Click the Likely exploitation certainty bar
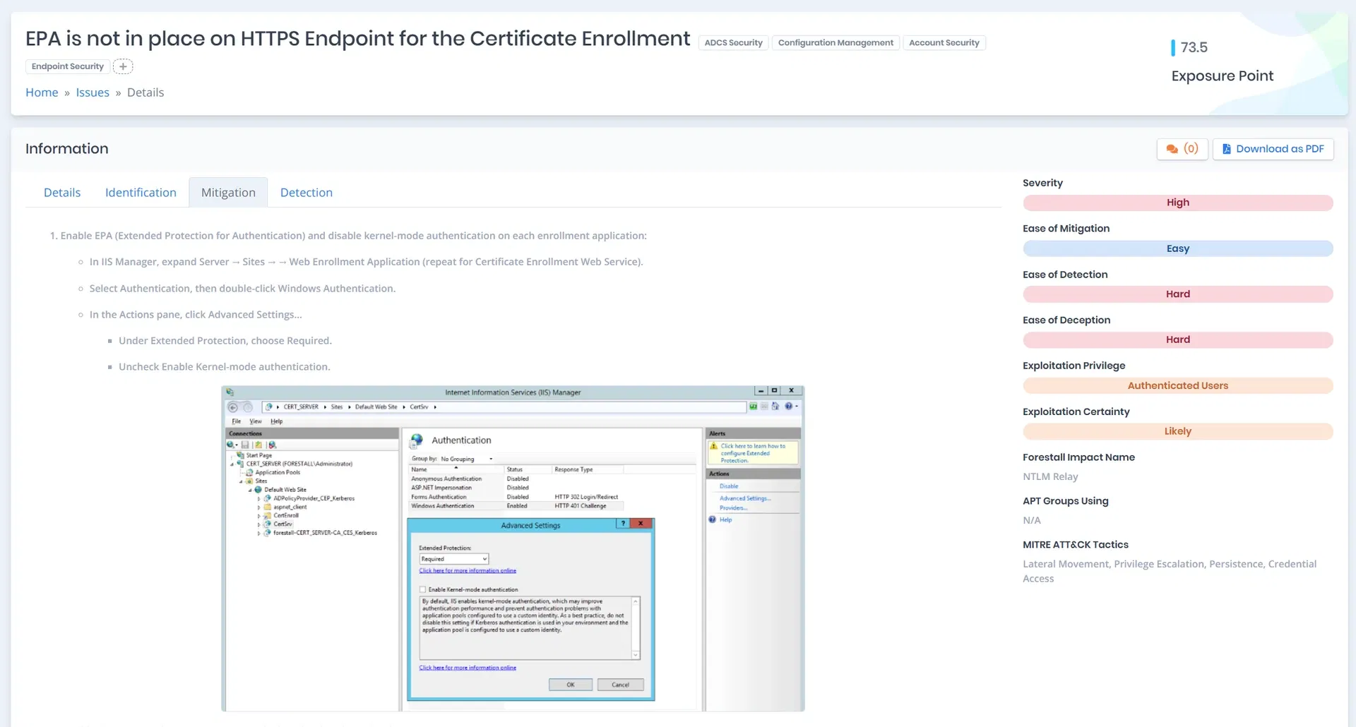 [x=1177, y=431]
